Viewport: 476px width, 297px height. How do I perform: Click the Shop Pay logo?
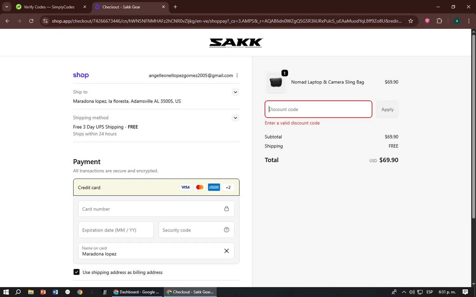[x=81, y=75]
